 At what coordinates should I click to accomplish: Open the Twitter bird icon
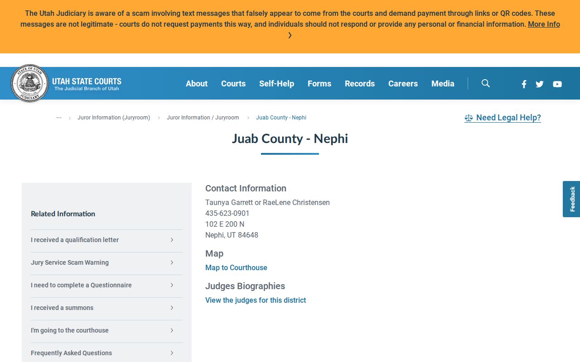(x=540, y=84)
